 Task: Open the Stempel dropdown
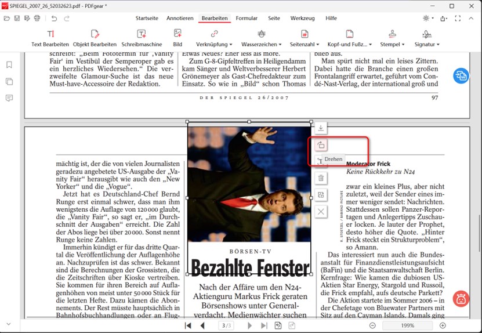coord(392,38)
